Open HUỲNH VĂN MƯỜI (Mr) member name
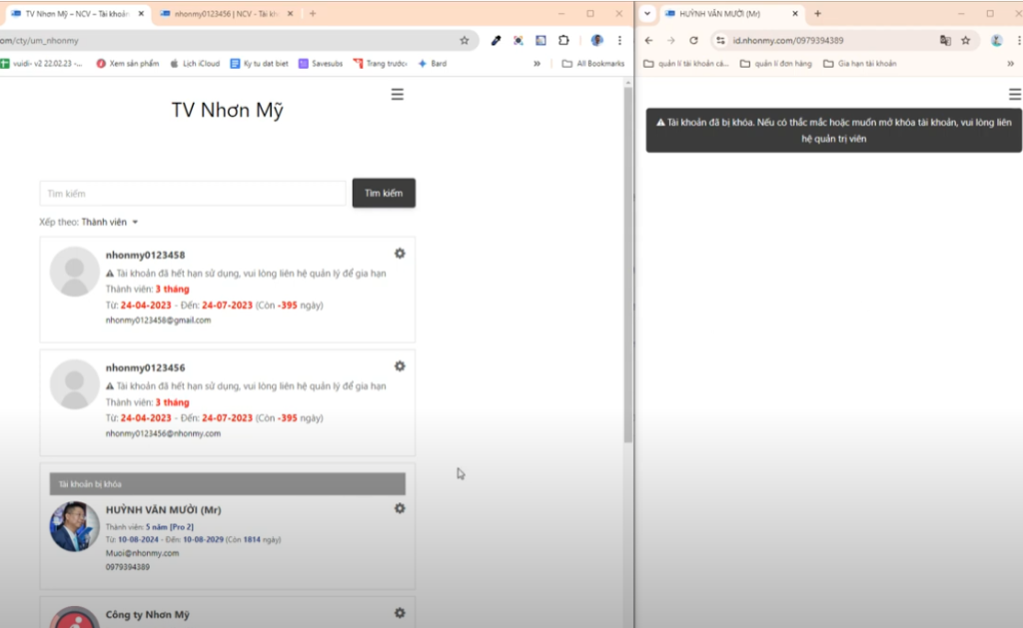Viewport: 1023px width, 628px height. (x=163, y=510)
